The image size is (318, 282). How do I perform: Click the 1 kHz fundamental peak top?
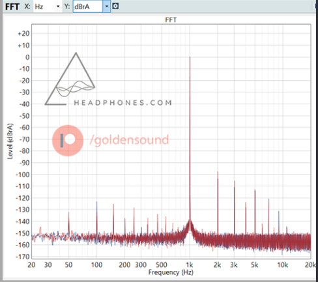point(190,58)
